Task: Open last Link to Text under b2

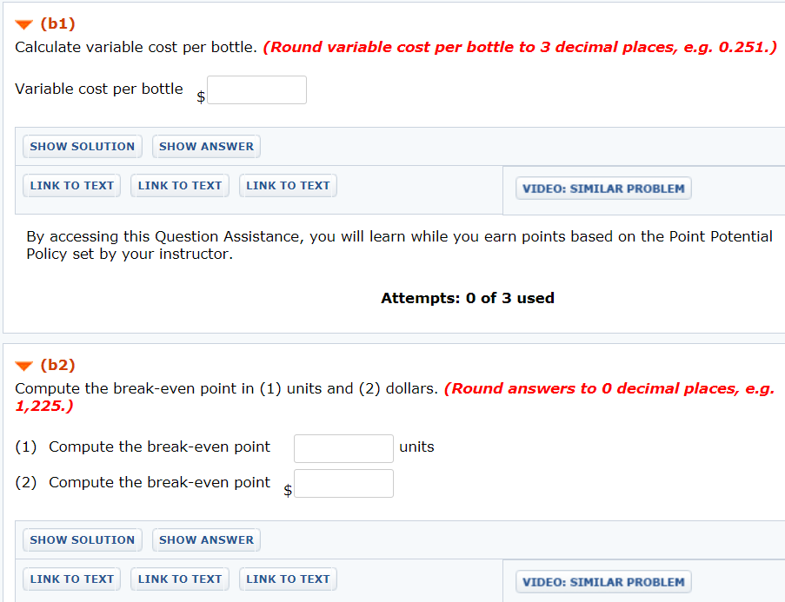Action: pyautogui.click(x=288, y=579)
